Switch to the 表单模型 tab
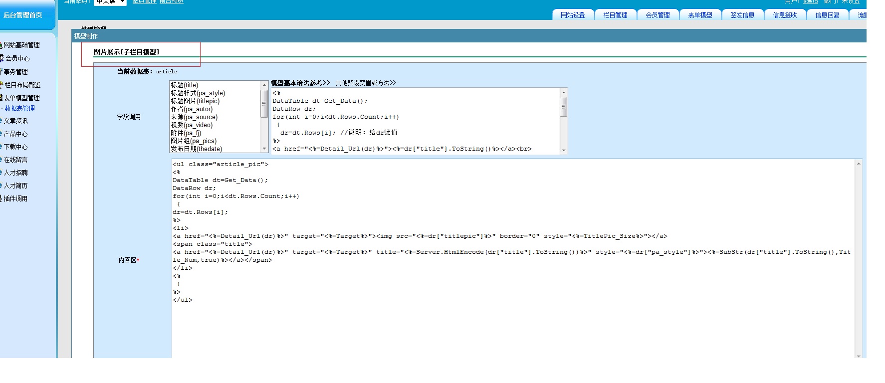This screenshot has width=885, height=383. coord(700,15)
